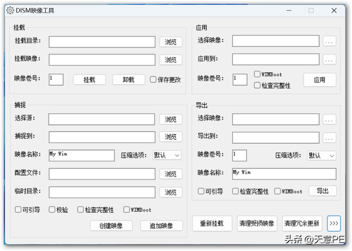Focus the 选择源 input field
352x251 pixels.
101,119
